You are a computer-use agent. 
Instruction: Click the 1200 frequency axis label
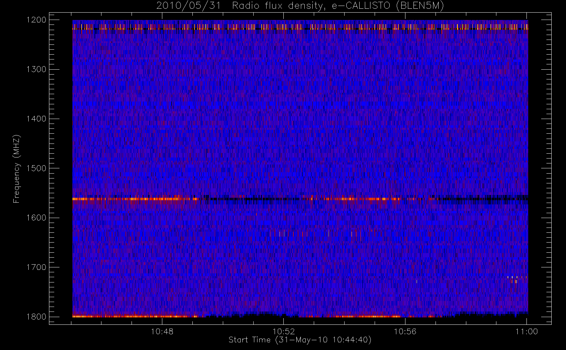click(36, 20)
